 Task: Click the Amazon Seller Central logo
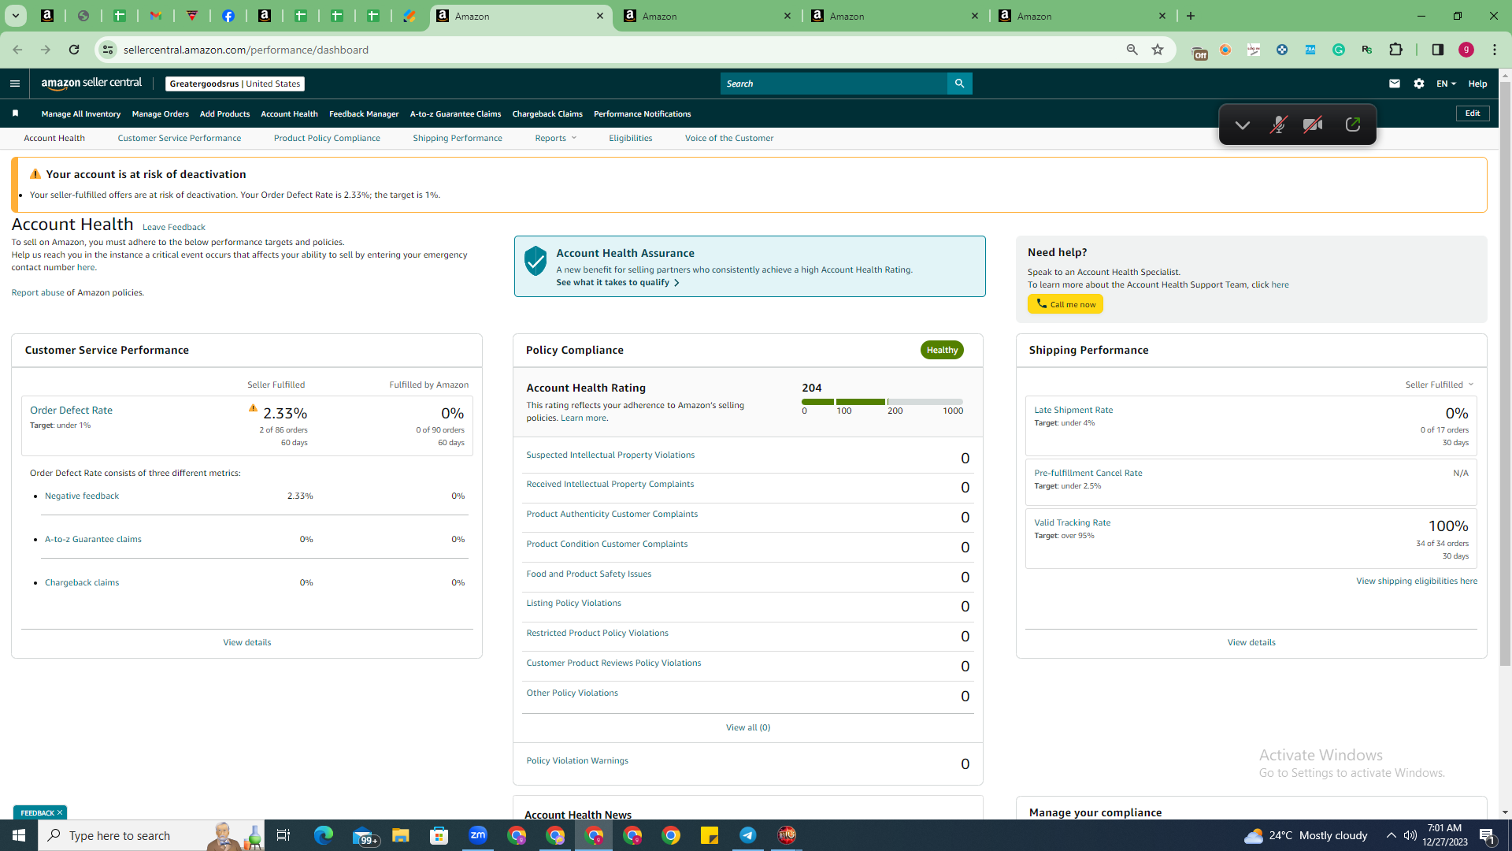tap(91, 84)
